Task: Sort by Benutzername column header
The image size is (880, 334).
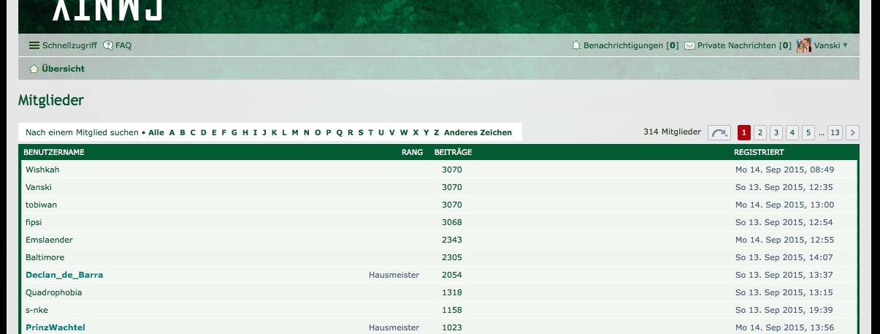Action: (x=54, y=152)
